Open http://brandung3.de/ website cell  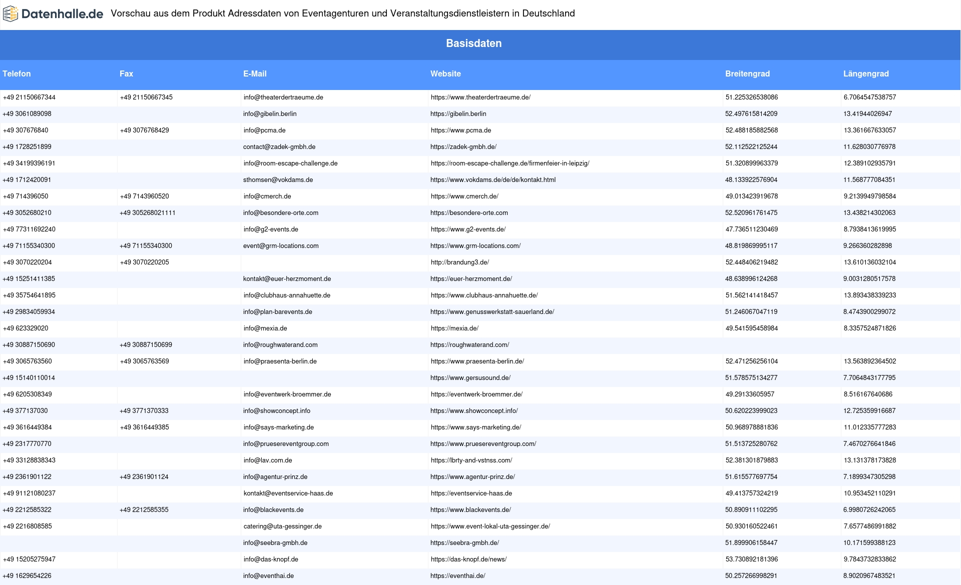tap(460, 262)
